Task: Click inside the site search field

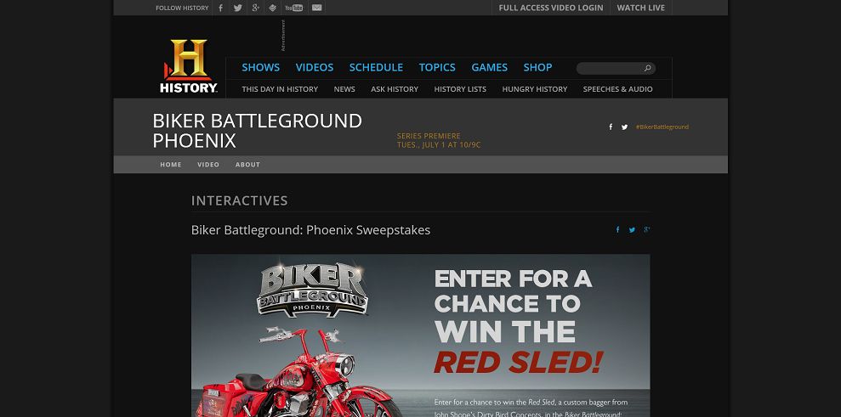Action: [611, 68]
